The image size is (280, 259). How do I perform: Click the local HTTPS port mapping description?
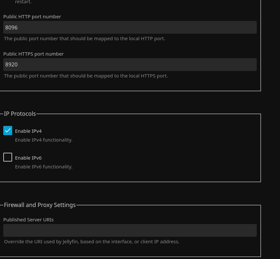86,76
